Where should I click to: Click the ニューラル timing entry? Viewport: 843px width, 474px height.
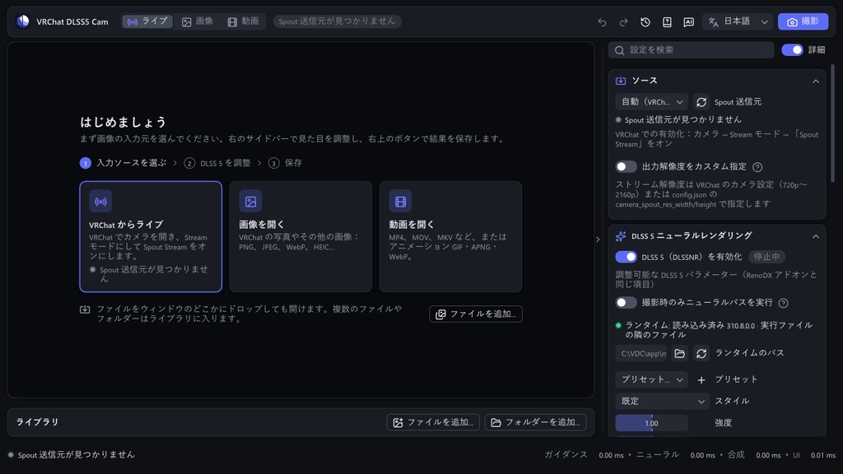click(676, 454)
